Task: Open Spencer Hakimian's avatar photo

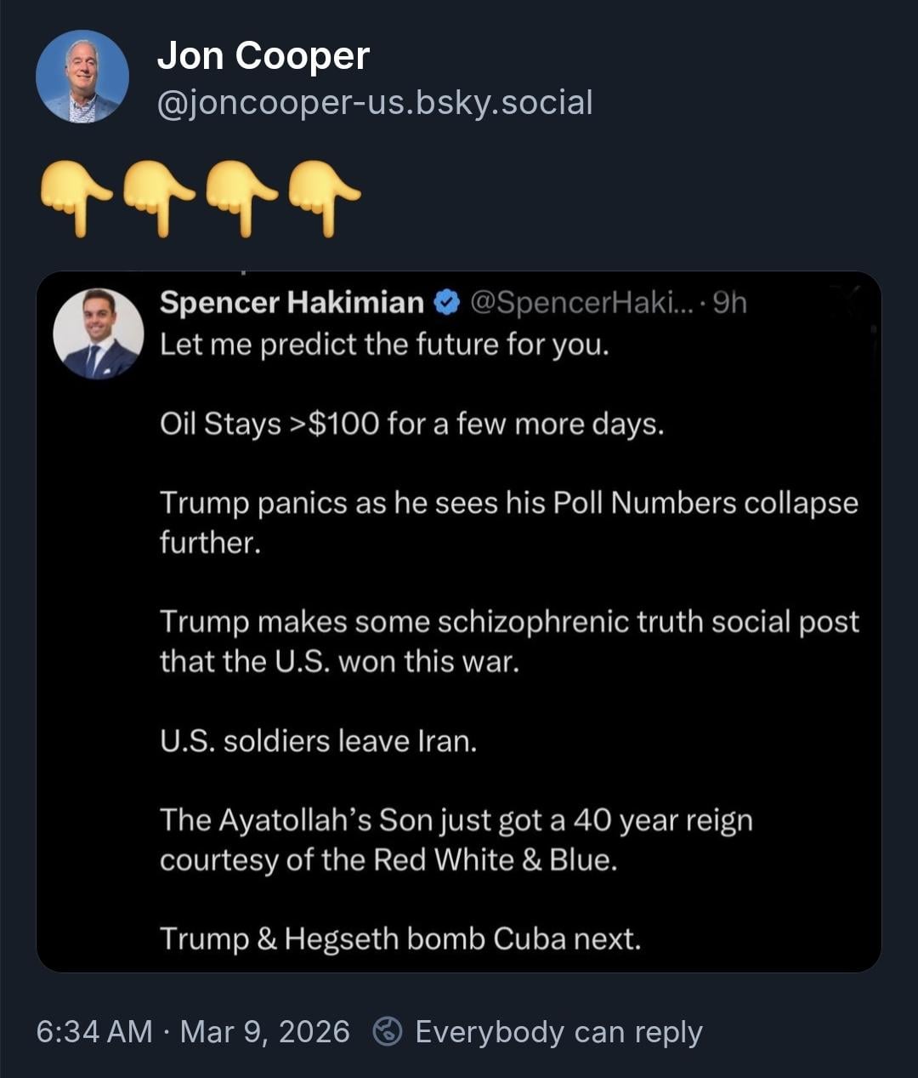Action: coord(99,334)
